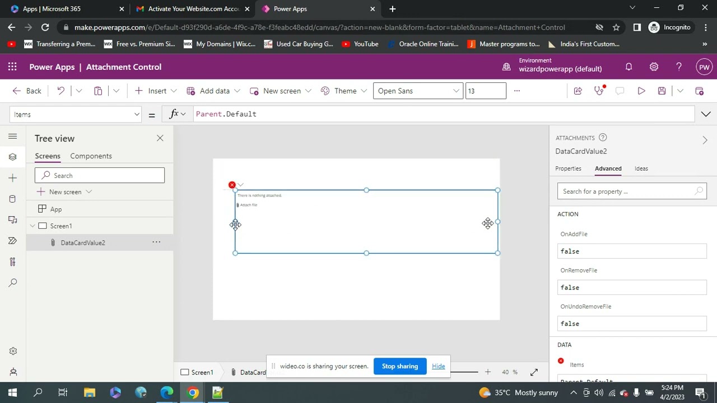Click the Back arrow button
717x403 pixels.
pyautogui.click(x=27, y=91)
